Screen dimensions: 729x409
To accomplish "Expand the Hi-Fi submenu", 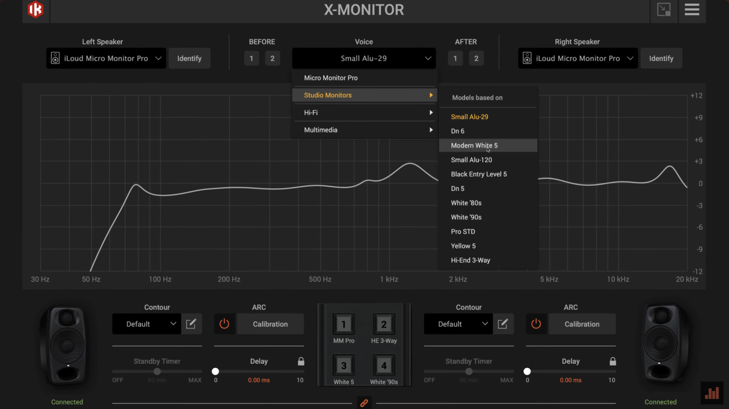I will pos(364,112).
